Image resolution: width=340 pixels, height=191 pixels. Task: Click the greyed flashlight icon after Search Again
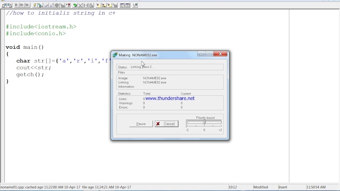tap(115, 5)
